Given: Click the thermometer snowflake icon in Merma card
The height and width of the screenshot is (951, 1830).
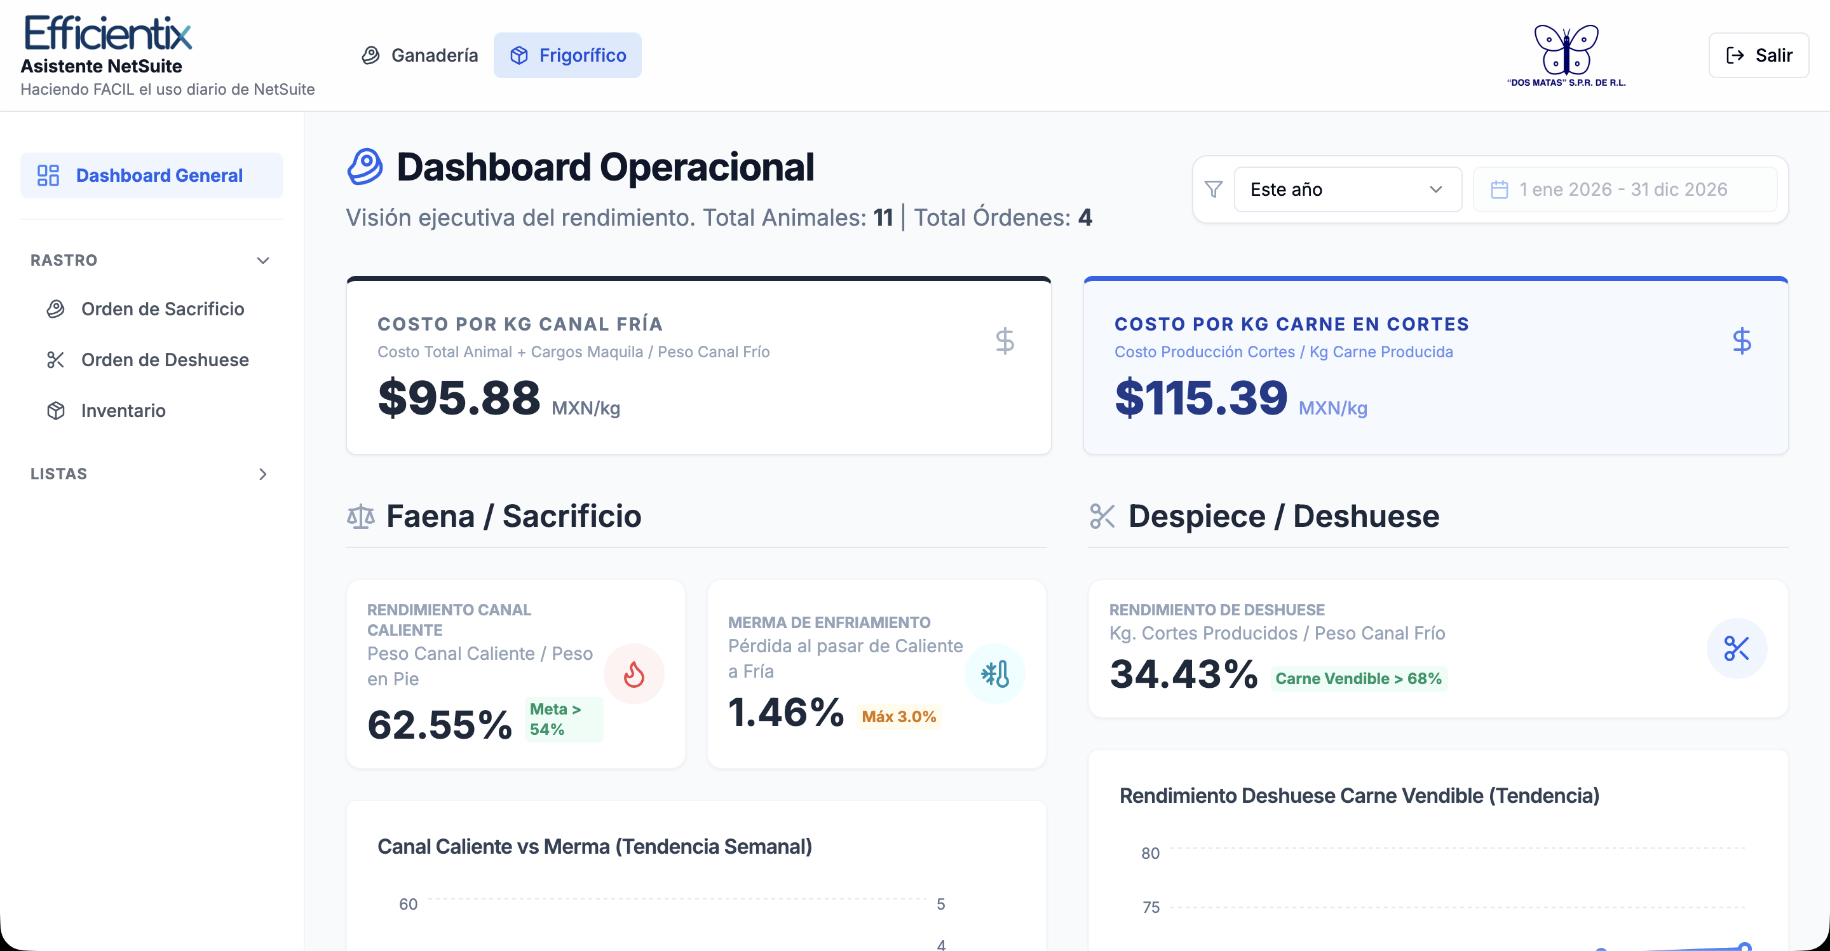Looking at the screenshot, I should 994,673.
